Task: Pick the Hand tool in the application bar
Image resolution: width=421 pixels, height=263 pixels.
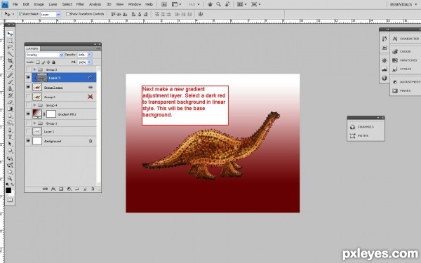Action: pyautogui.click(x=210, y=4)
